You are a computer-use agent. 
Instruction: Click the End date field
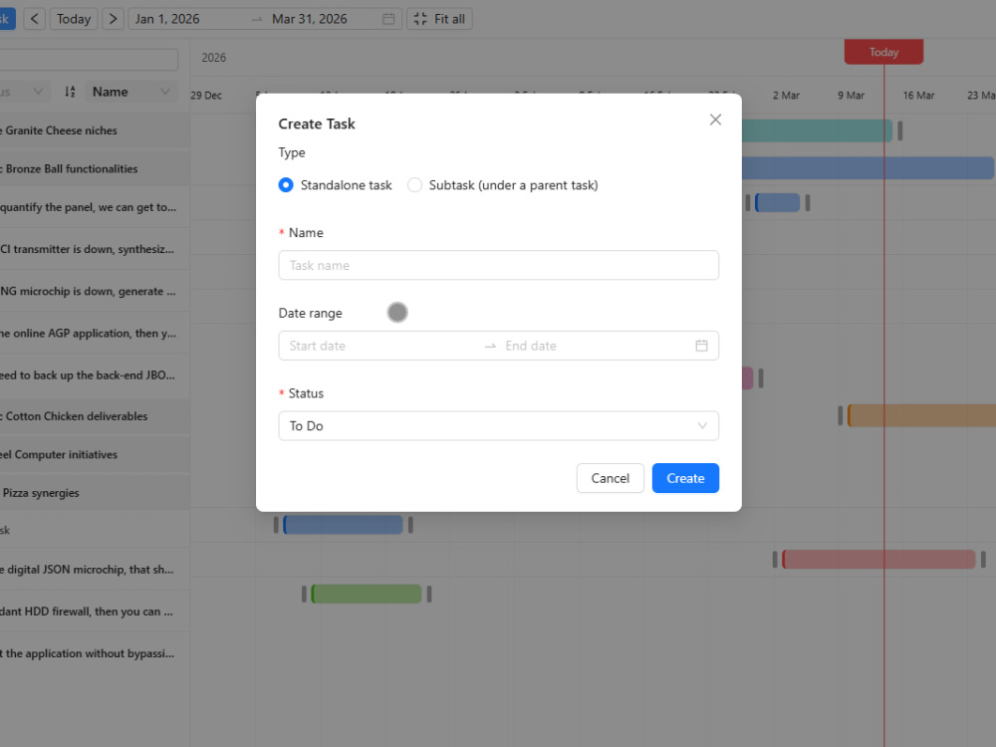tap(594, 346)
